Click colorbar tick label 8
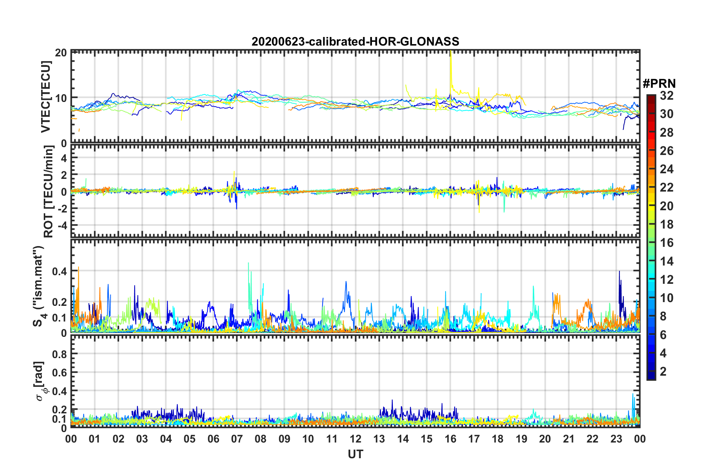This screenshot has height=475, width=711. (663, 316)
